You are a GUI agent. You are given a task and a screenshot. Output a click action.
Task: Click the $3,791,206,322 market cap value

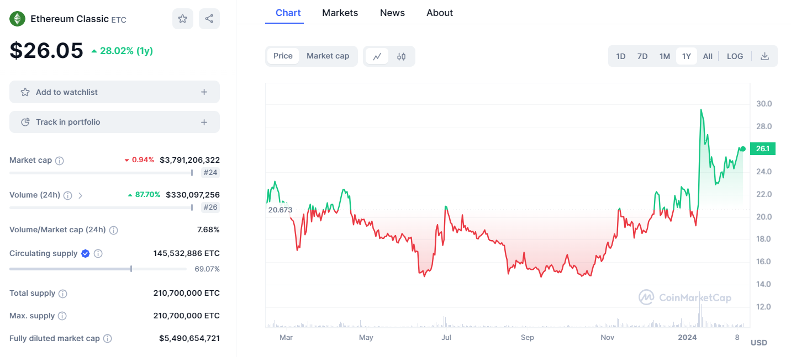click(x=189, y=160)
